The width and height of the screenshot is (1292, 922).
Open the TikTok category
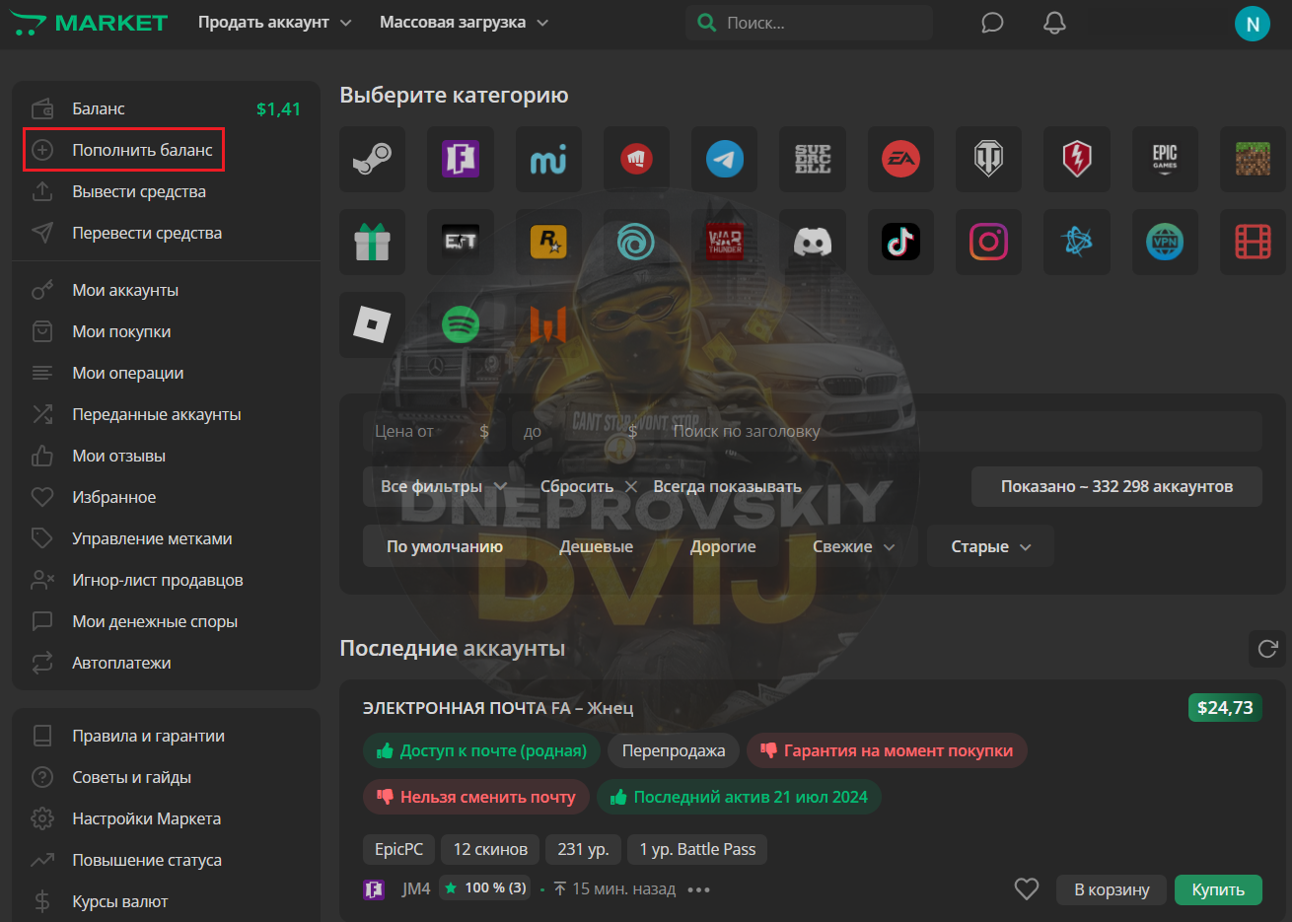pos(900,242)
